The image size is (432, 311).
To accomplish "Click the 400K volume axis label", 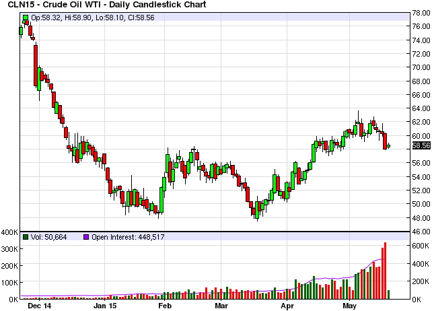I will click(9, 232).
